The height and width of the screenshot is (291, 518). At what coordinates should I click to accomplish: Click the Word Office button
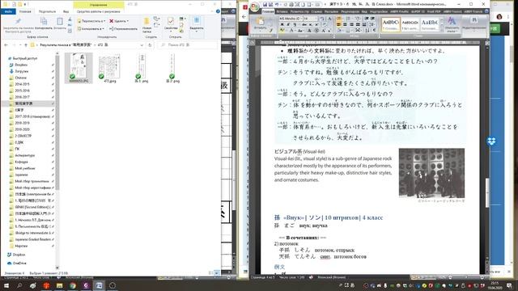click(x=255, y=7)
